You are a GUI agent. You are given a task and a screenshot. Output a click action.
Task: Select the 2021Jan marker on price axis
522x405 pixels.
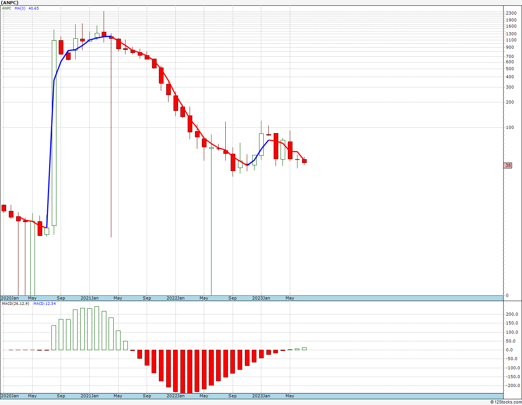pyautogui.click(x=89, y=298)
